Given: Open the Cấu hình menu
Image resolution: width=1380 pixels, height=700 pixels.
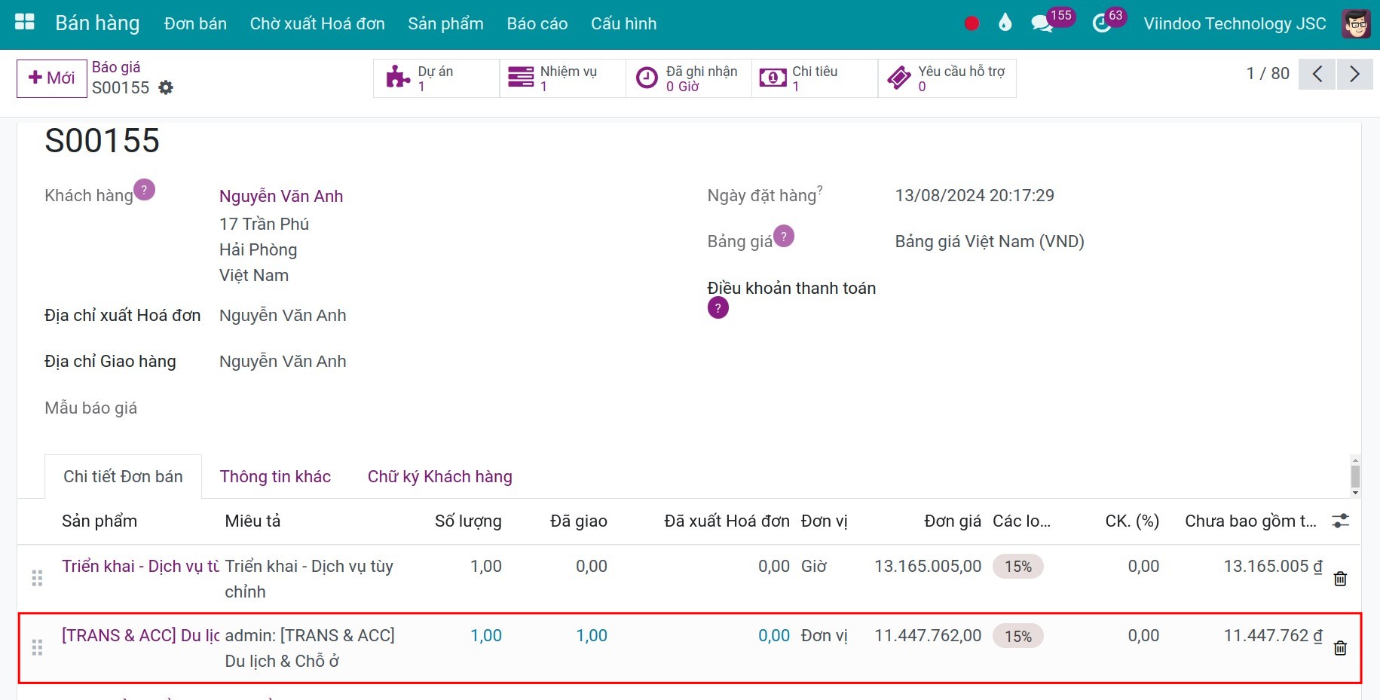Looking at the screenshot, I should 623,23.
